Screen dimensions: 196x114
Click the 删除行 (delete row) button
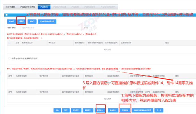click(x=32, y=21)
